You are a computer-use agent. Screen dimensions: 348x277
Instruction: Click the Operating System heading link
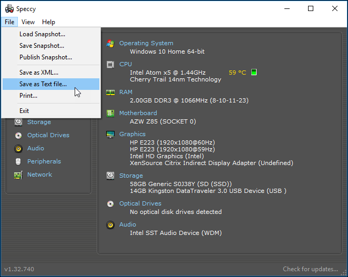click(x=146, y=43)
